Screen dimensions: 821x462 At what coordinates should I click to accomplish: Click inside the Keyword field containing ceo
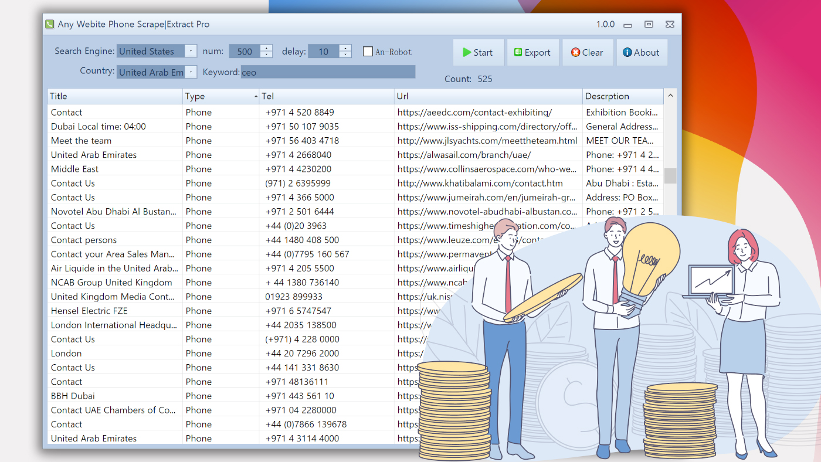click(x=328, y=72)
